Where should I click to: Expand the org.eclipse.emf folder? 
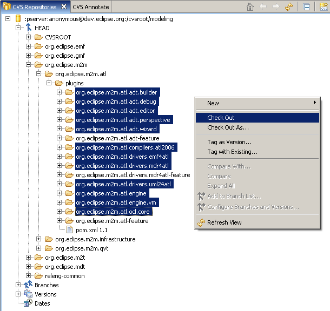coord(28,46)
